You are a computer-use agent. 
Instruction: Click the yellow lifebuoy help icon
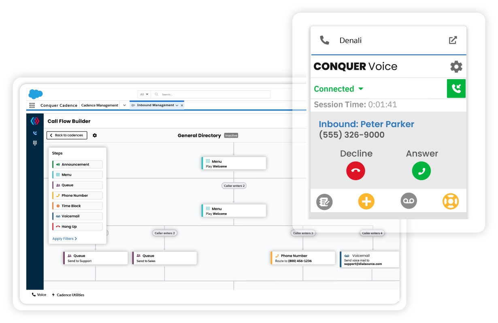450,201
